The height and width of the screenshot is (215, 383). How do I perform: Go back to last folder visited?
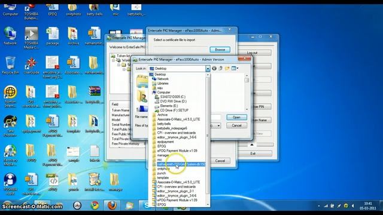pyautogui.click(x=214, y=69)
